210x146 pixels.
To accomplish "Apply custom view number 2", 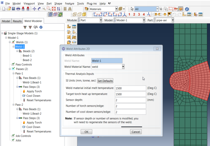I will (x=134, y=14).
